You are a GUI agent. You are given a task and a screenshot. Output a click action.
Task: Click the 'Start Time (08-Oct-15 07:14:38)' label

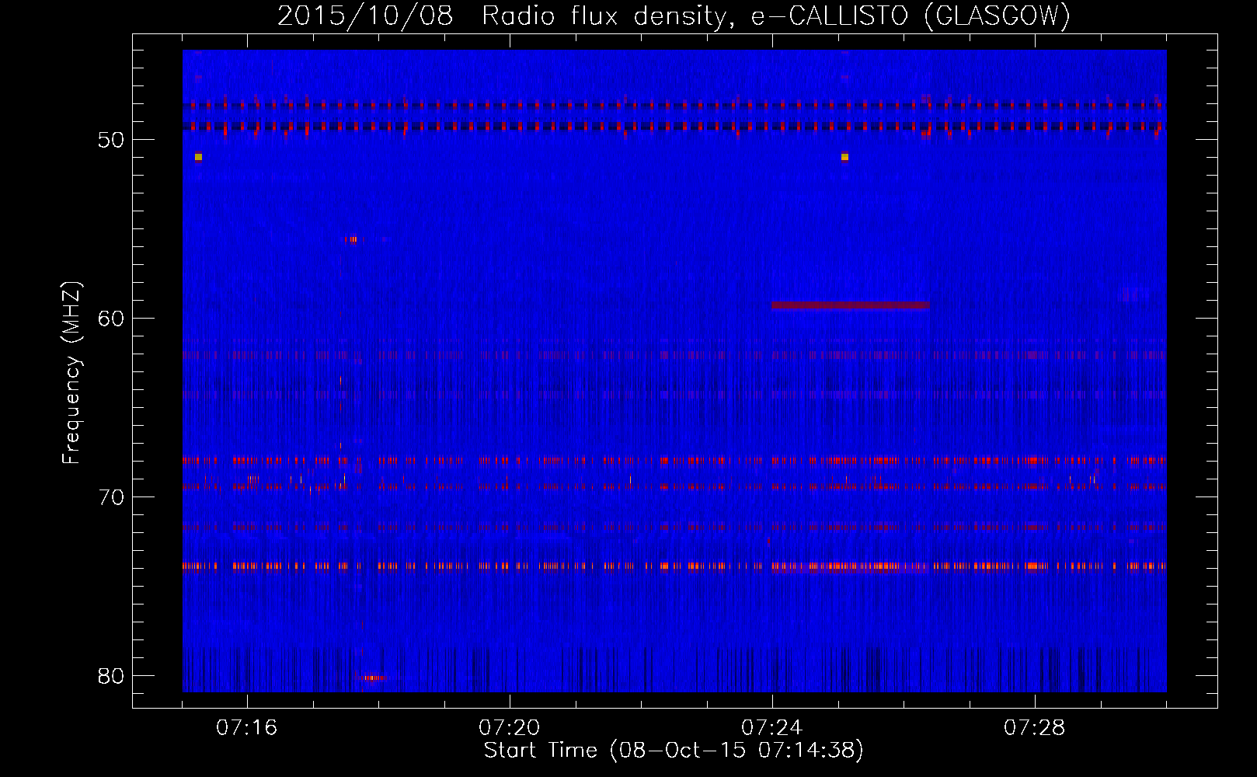(674, 751)
